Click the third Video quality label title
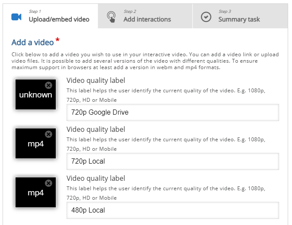Screen dimensions: 292x225 [x=96, y=179]
